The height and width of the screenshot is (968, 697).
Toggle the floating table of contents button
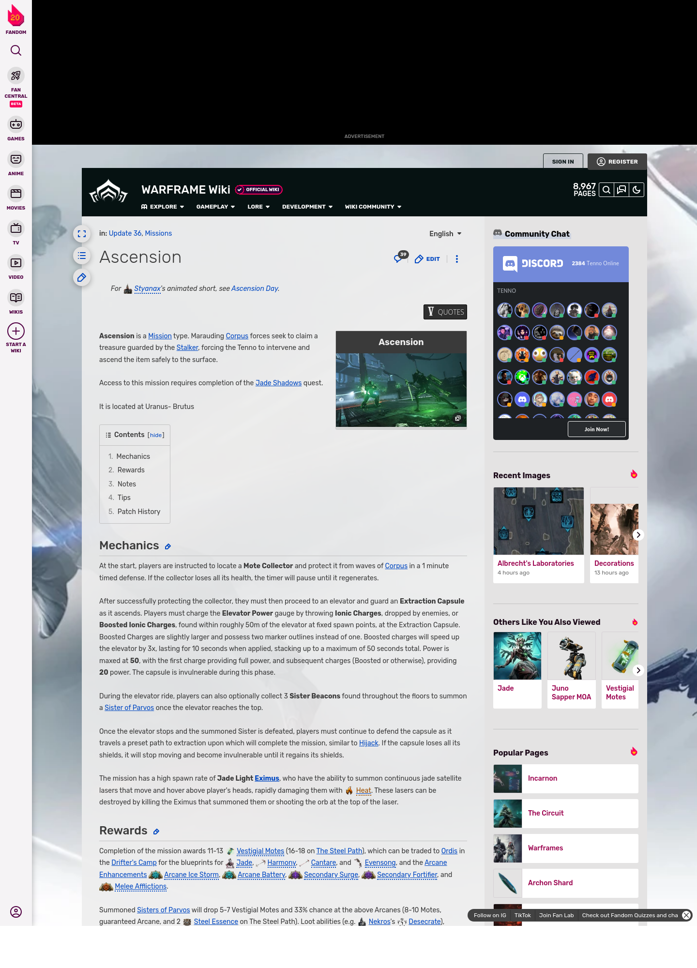click(82, 256)
